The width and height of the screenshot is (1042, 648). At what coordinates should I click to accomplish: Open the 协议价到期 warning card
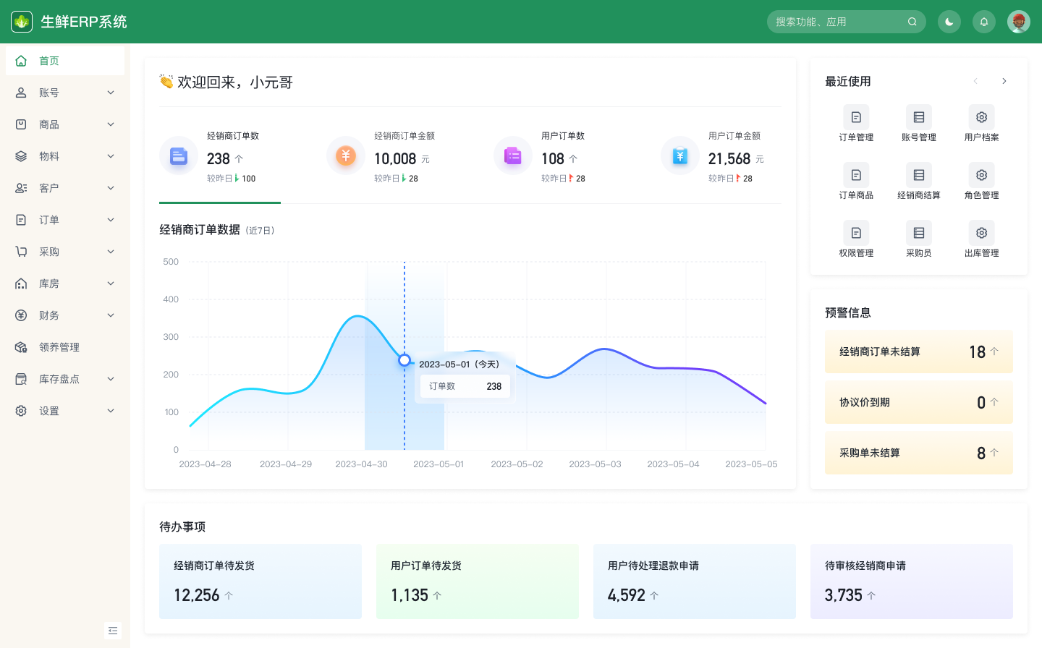tap(919, 402)
